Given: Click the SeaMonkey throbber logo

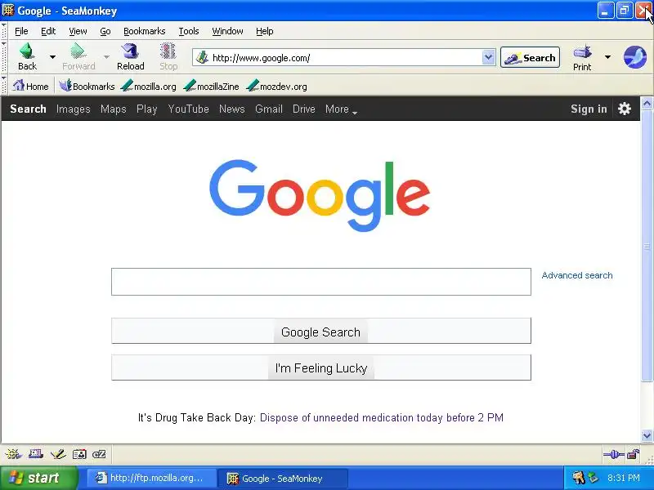Looking at the screenshot, I should (x=635, y=56).
